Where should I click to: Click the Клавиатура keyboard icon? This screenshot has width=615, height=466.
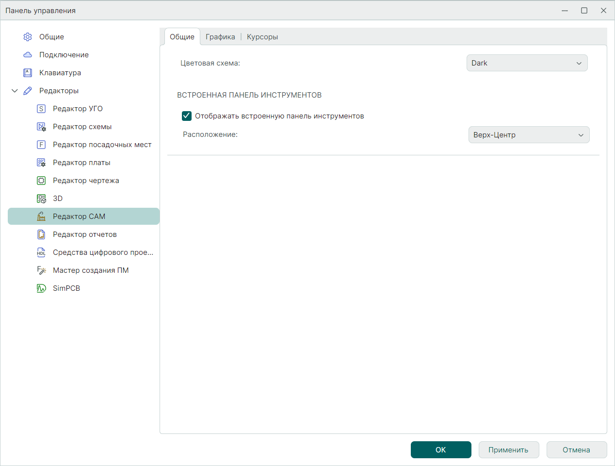pyautogui.click(x=28, y=73)
